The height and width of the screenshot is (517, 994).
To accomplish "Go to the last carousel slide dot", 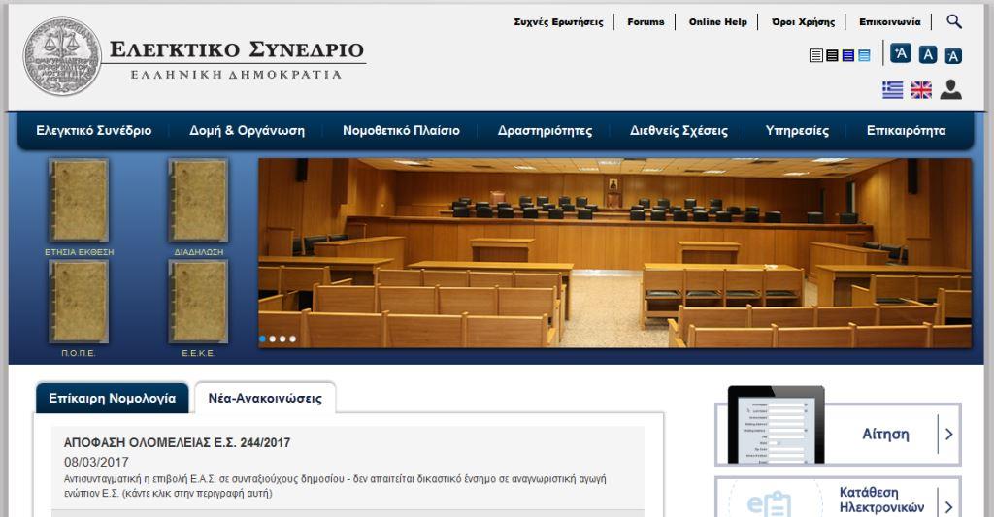I will pos(294,339).
